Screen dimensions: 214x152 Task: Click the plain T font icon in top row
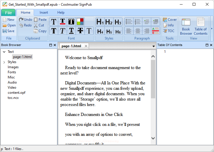(x=54, y=22)
